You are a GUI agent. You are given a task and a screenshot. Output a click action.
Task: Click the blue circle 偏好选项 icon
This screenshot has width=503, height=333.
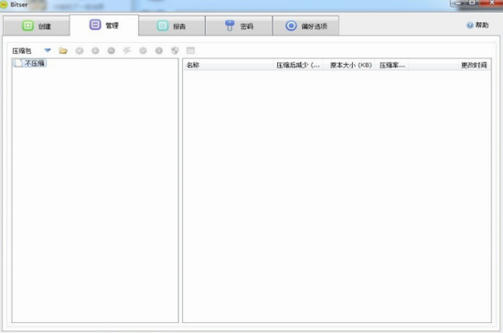291,26
